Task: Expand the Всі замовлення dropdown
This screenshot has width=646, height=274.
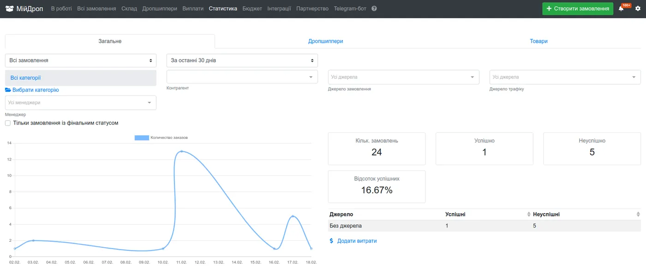Action: pyautogui.click(x=81, y=60)
